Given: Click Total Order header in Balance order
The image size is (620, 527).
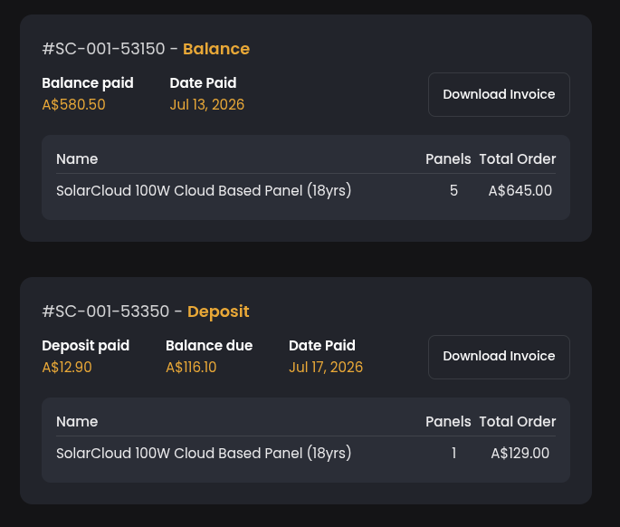Looking at the screenshot, I should [x=517, y=159].
